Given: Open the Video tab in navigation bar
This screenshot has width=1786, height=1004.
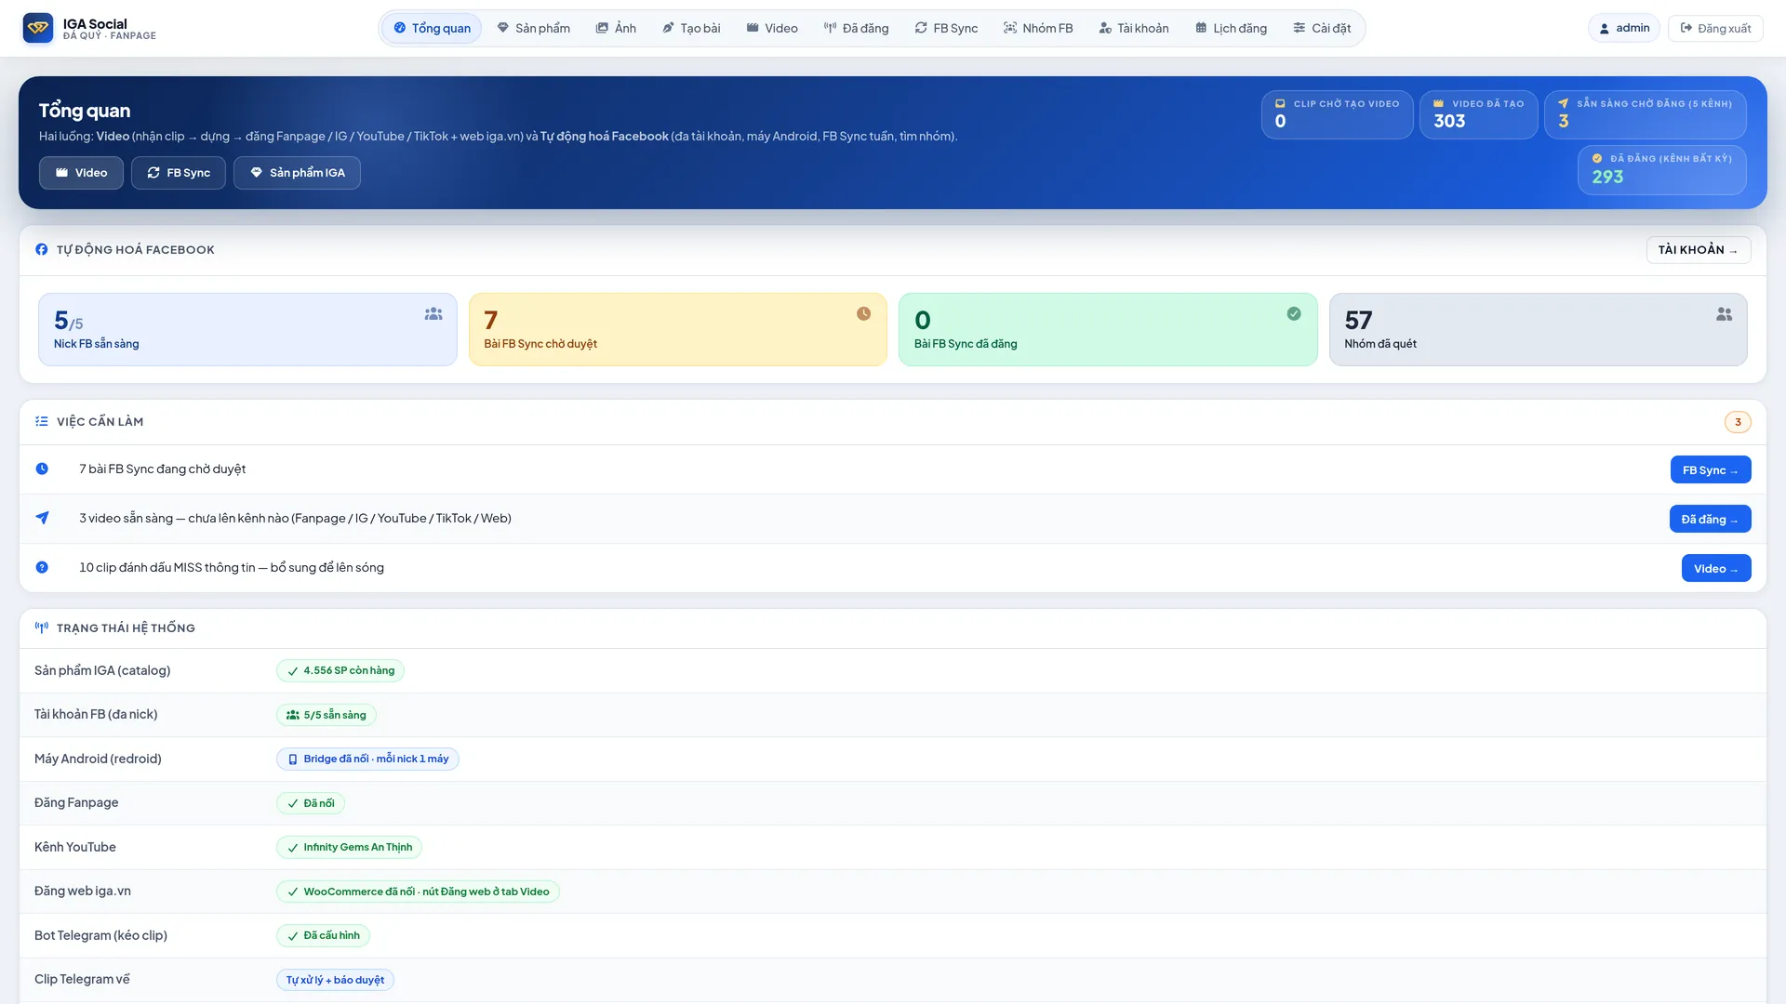Looking at the screenshot, I should (772, 28).
